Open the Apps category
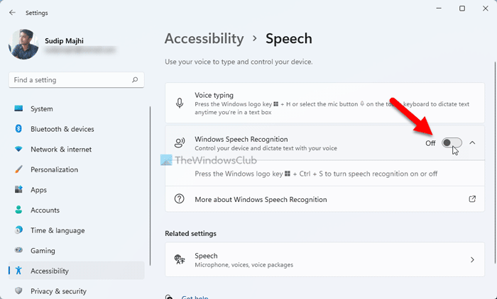Image resolution: width=497 pixels, height=299 pixels. click(x=76, y=189)
